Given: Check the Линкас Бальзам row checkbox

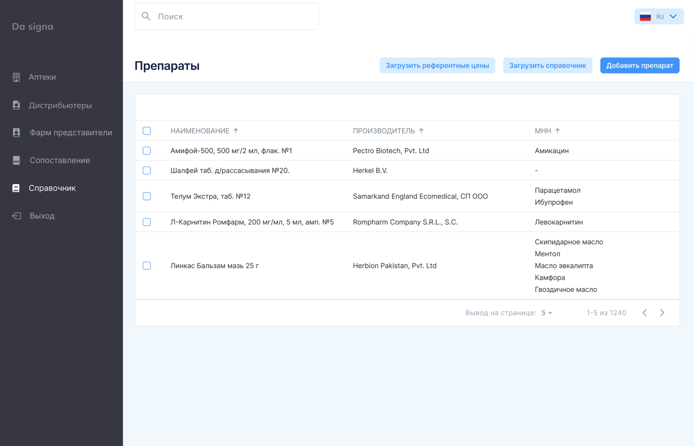Looking at the screenshot, I should click(x=147, y=266).
